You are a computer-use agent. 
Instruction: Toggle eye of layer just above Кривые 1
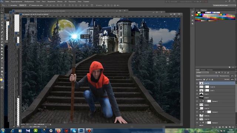point(197,98)
